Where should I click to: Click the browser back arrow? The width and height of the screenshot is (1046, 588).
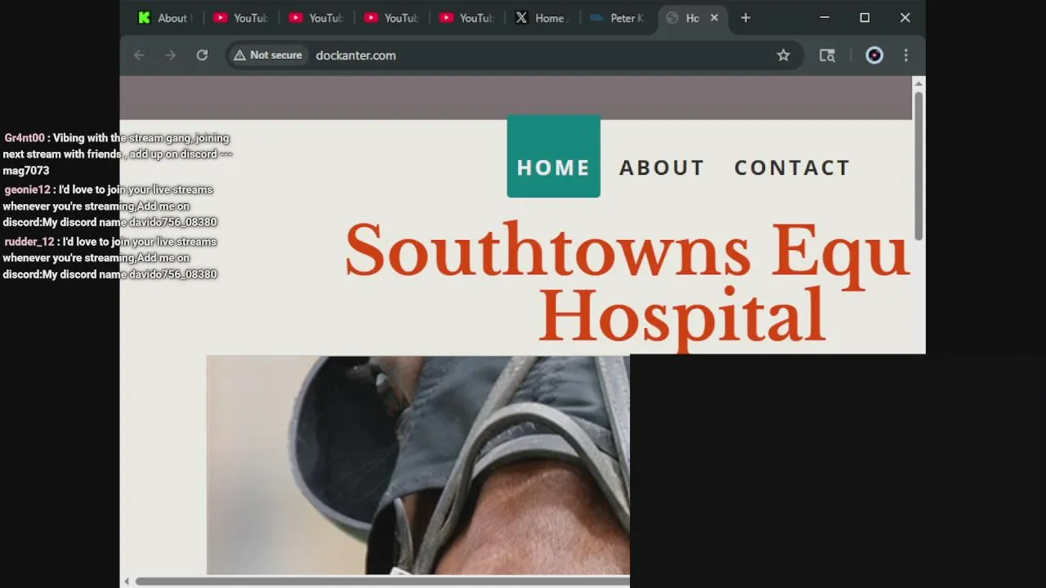(x=139, y=56)
